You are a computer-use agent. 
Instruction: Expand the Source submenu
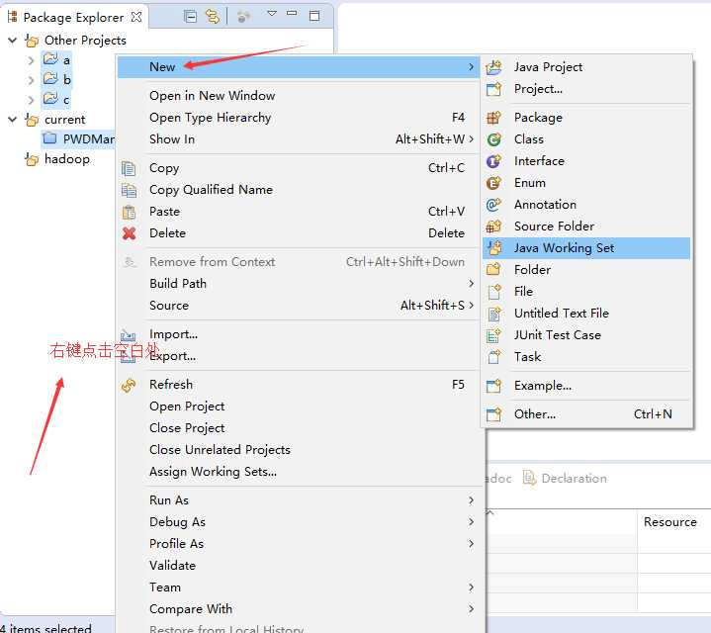pyautogui.click(x=299, y=306)
